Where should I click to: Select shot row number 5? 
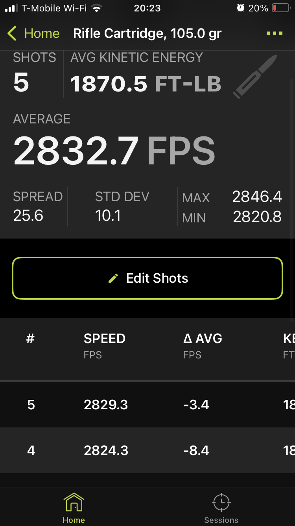click(x=31, y=405)
